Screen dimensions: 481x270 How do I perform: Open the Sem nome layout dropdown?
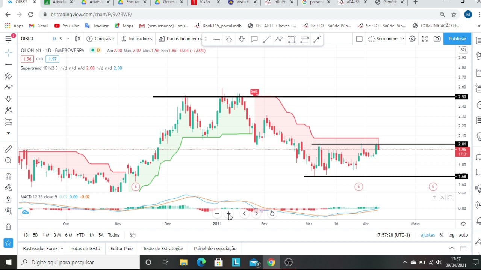click(x=386, y=39)
